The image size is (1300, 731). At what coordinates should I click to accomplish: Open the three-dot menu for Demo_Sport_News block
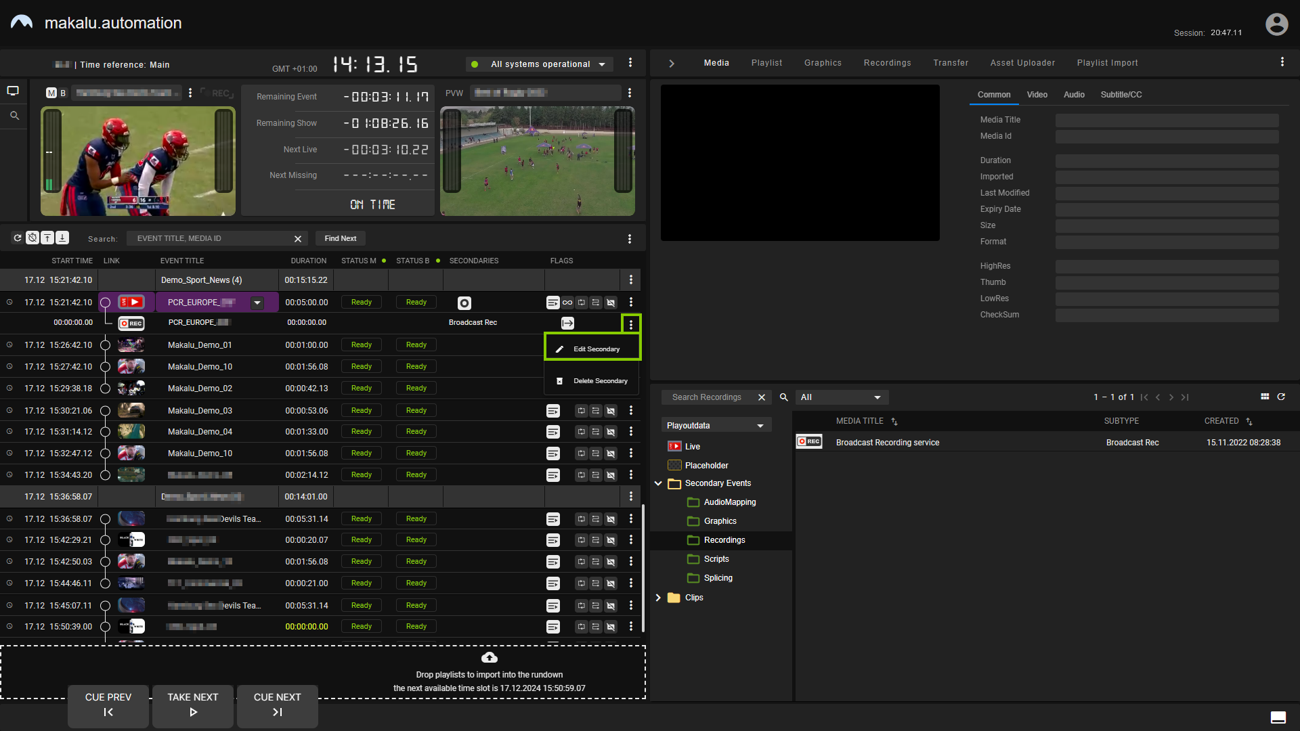[631, 280]
